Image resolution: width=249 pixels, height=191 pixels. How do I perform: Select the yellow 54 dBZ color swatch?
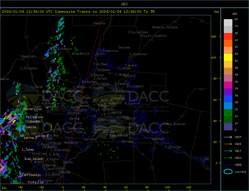[228, 57]
